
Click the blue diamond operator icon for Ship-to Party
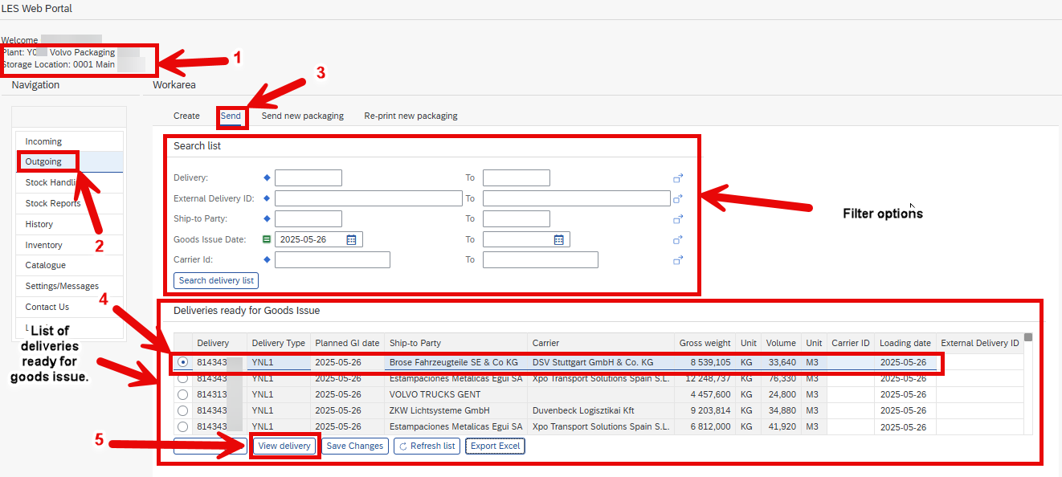click(267, 218)
